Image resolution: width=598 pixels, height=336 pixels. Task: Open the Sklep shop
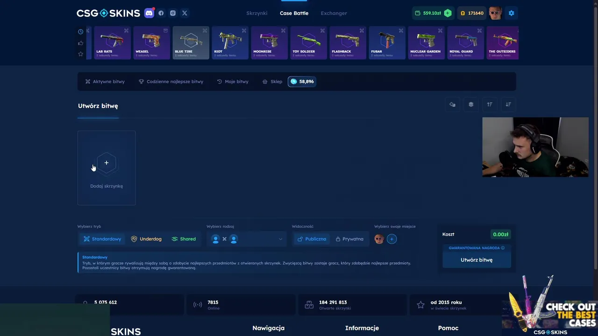point(272,82)
